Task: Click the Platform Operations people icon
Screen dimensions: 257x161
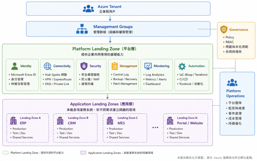Action: [x=232, y=83]
